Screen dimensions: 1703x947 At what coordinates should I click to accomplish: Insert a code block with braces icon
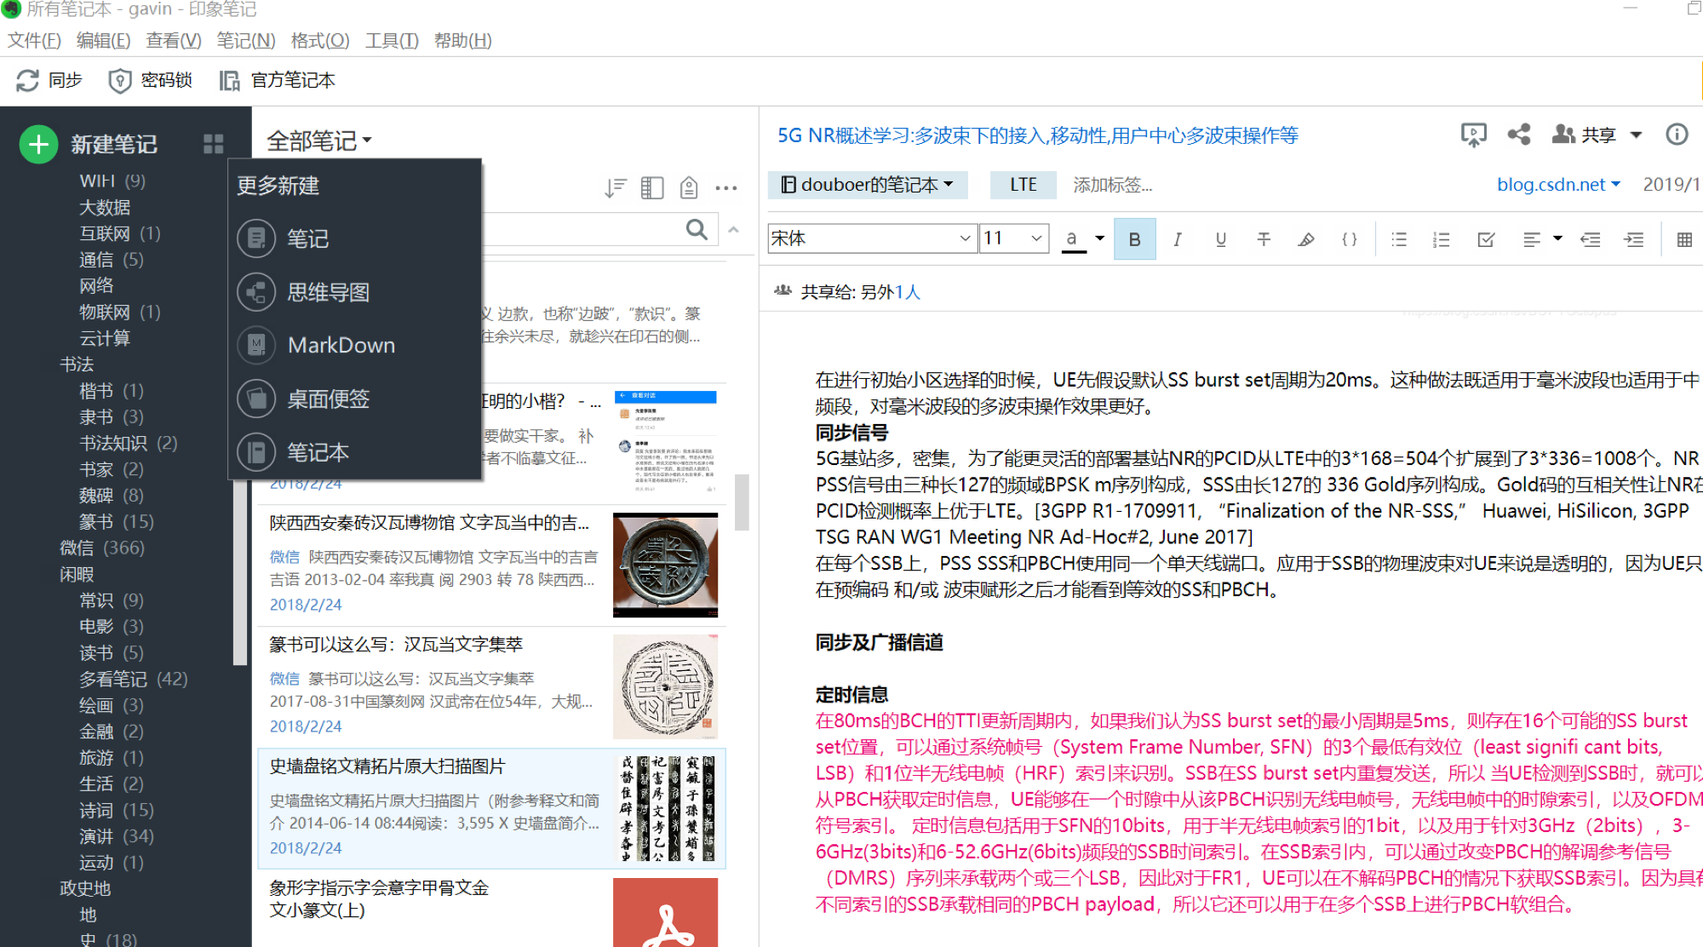pyautogui.click(x=1350, y=239)
